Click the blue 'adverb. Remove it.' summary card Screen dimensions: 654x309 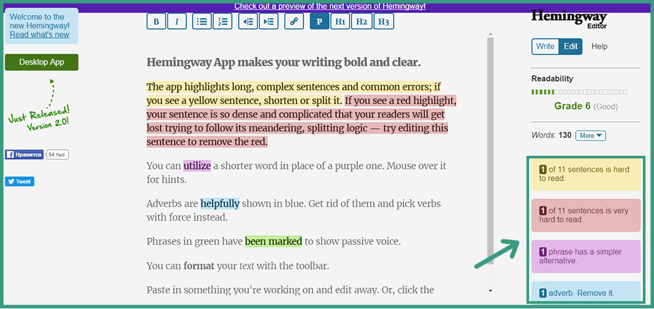[x=585, y=291]
